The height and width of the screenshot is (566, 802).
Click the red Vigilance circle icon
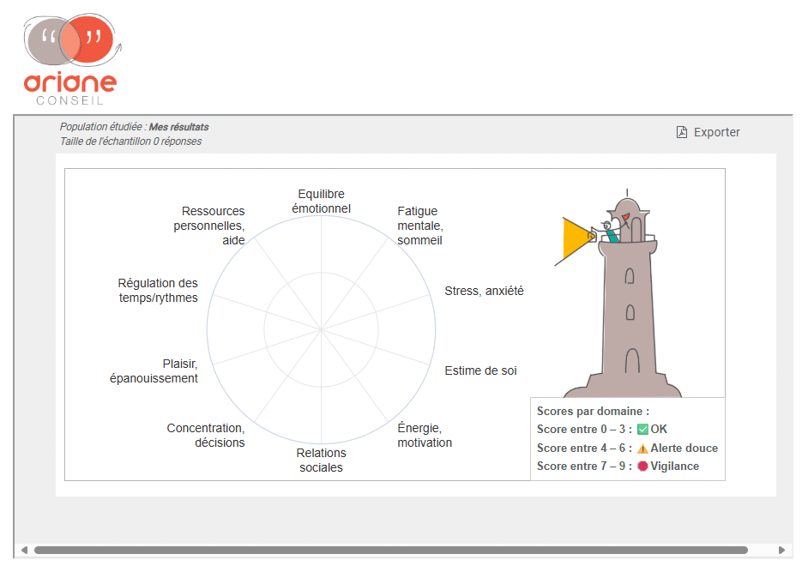point(642,467)
